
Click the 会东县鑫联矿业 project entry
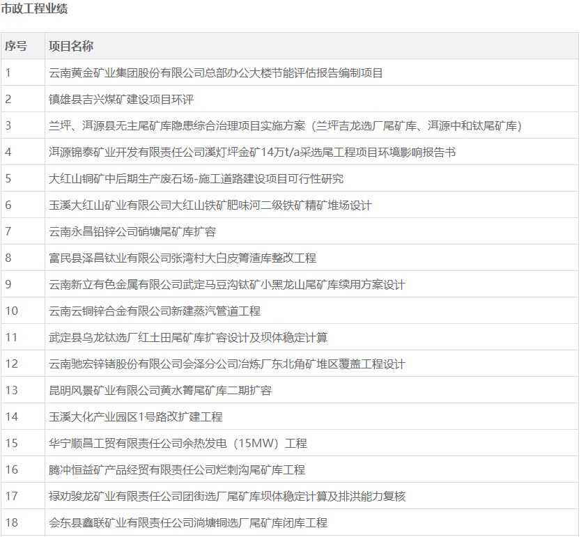click(x=187, y=522)
